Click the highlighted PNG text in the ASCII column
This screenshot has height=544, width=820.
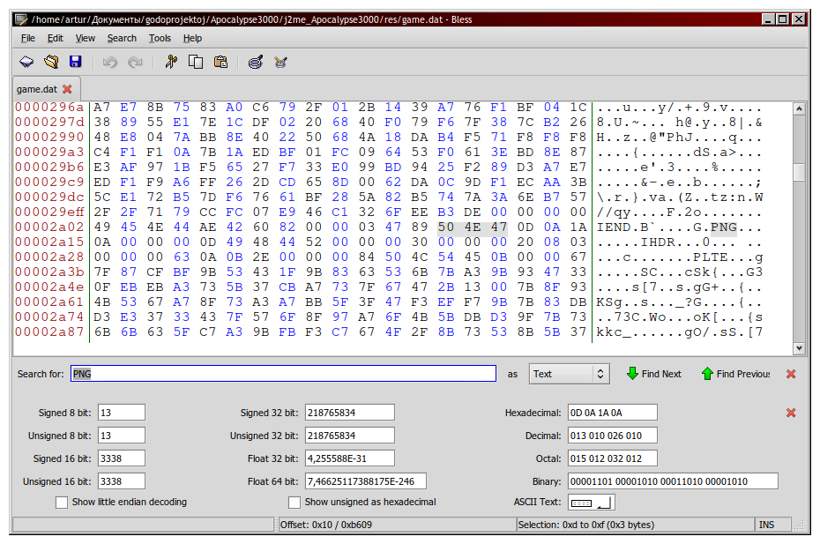(x=724, y=227)
